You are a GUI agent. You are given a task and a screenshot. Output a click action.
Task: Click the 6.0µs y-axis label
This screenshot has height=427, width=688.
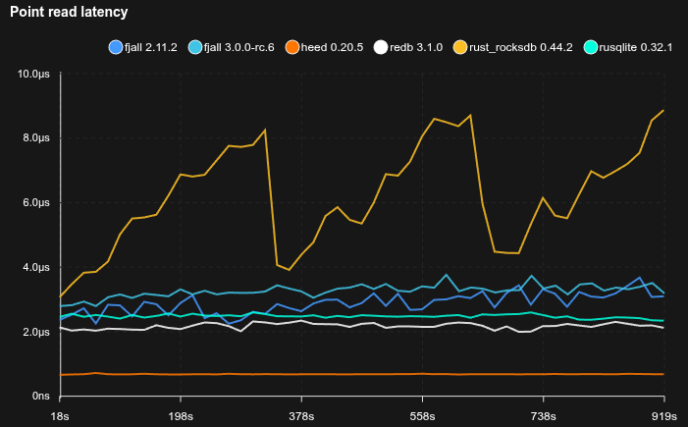35,203
